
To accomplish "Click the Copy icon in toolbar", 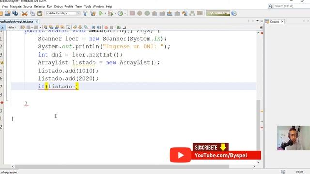I will point(32,13).
